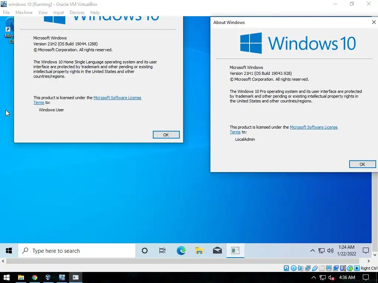Click the keyboard capture arrow icon beside Right Ctrl
Viewport: 378px width, 283px height.
pyautogui.click(x=357, y=268)
